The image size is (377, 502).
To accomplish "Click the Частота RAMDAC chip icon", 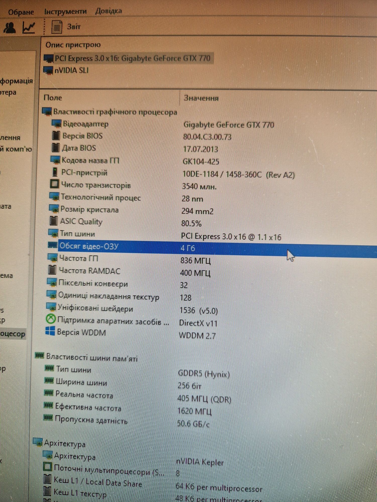I will coord(52,270).
